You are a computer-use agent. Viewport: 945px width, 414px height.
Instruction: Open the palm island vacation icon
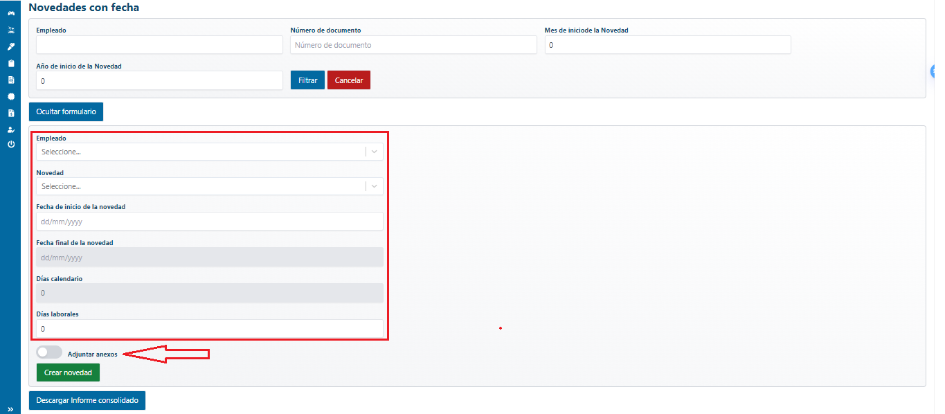[10, 30]
